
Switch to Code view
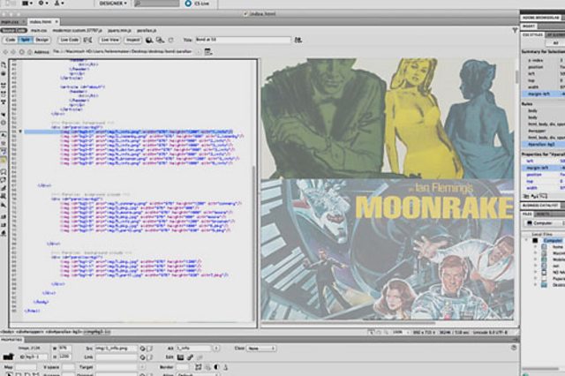pyautogui.click(x=11, y=40)
